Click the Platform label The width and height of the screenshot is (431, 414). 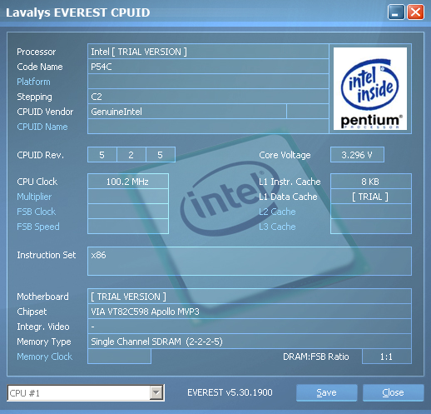pos(33,82)
